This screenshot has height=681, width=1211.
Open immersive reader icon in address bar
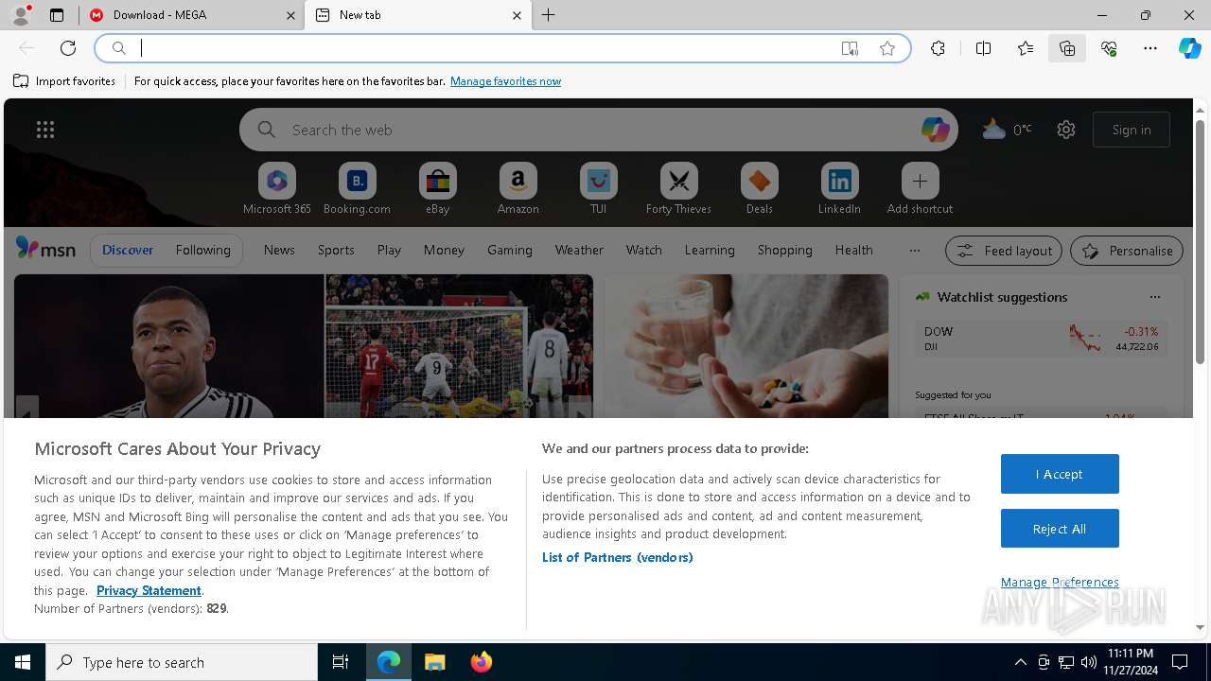[850, 48]
